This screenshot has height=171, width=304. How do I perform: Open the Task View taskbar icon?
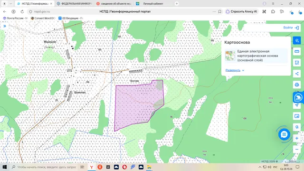(x=82, y=167)
